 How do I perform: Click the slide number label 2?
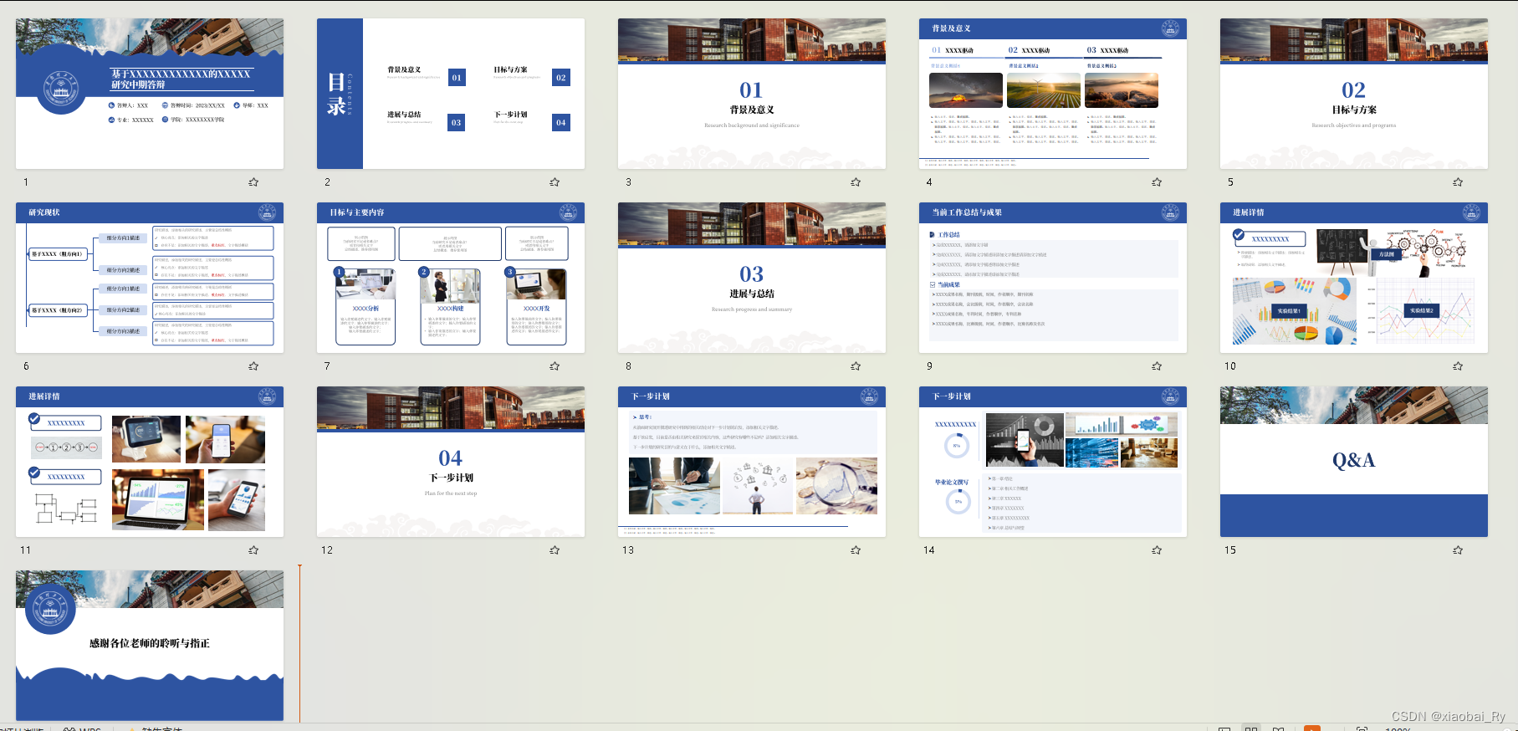[x=327, y=181]
